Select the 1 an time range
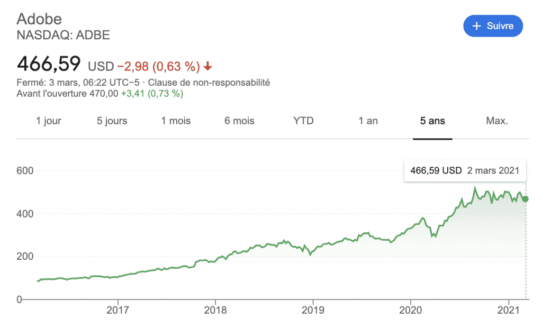 [368, 121]
